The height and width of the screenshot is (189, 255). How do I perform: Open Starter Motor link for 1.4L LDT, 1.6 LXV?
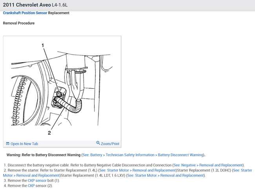pyautogui.click(x=166, y=176)
